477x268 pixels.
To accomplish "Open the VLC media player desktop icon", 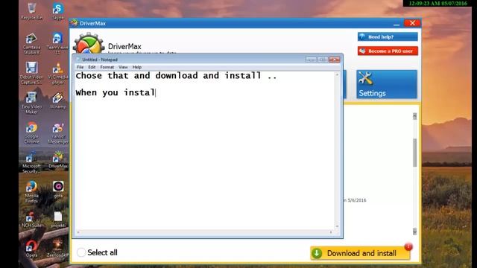I will (x=58, y=73).
